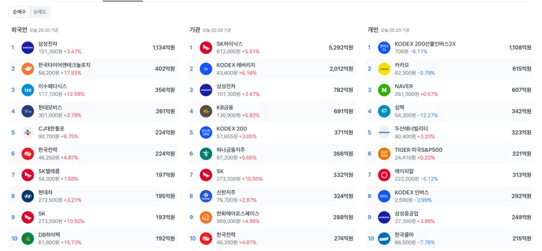Click the SK하이닉스 logo icon

(206, 47)
